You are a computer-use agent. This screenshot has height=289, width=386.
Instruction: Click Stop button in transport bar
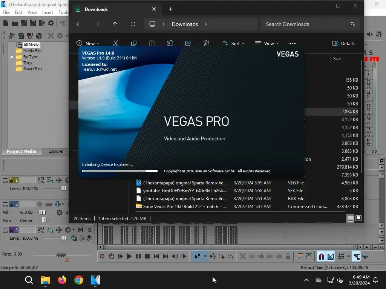[x=147, y=257]
